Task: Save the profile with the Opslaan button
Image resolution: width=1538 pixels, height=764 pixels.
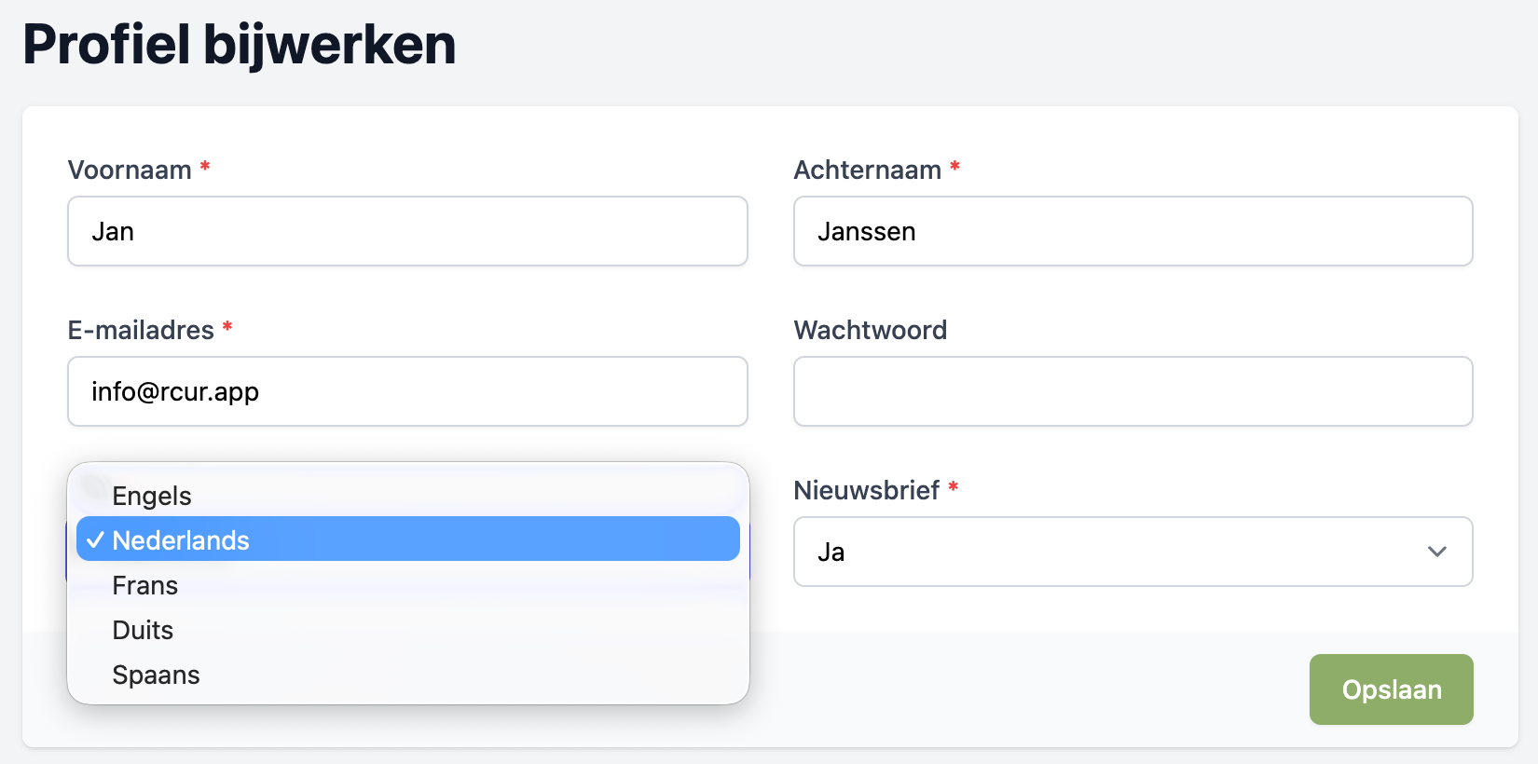Action: coord(1391,689)
